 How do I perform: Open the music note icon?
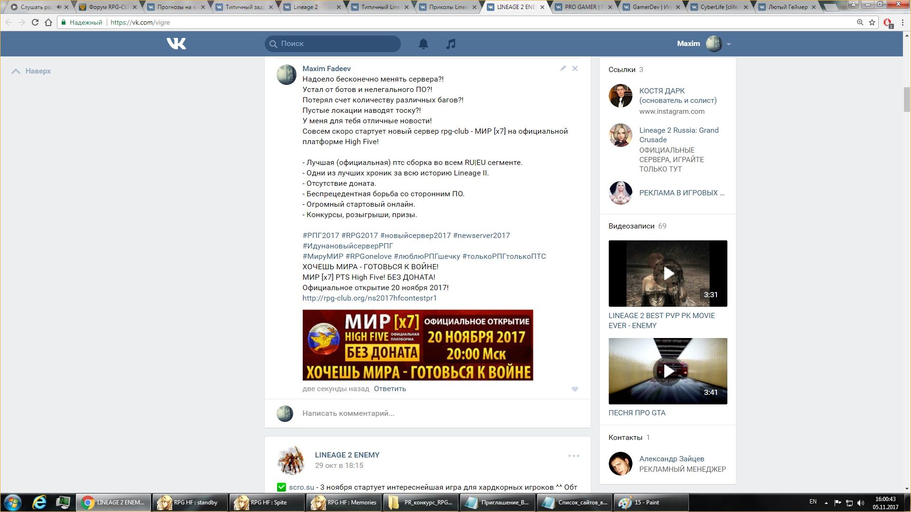pos(451,44)
